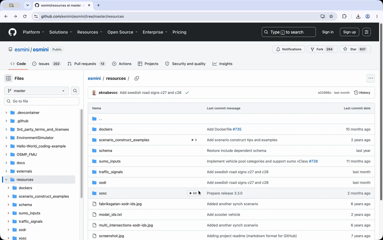Open the #728 pull request link

tap(313, 161)
